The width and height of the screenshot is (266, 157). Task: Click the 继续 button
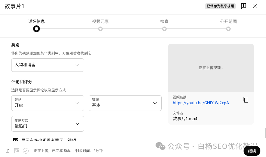[x=252, y=151]
